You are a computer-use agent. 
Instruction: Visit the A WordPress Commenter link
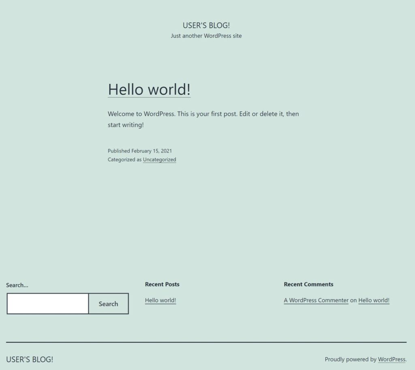coord(316,300)
